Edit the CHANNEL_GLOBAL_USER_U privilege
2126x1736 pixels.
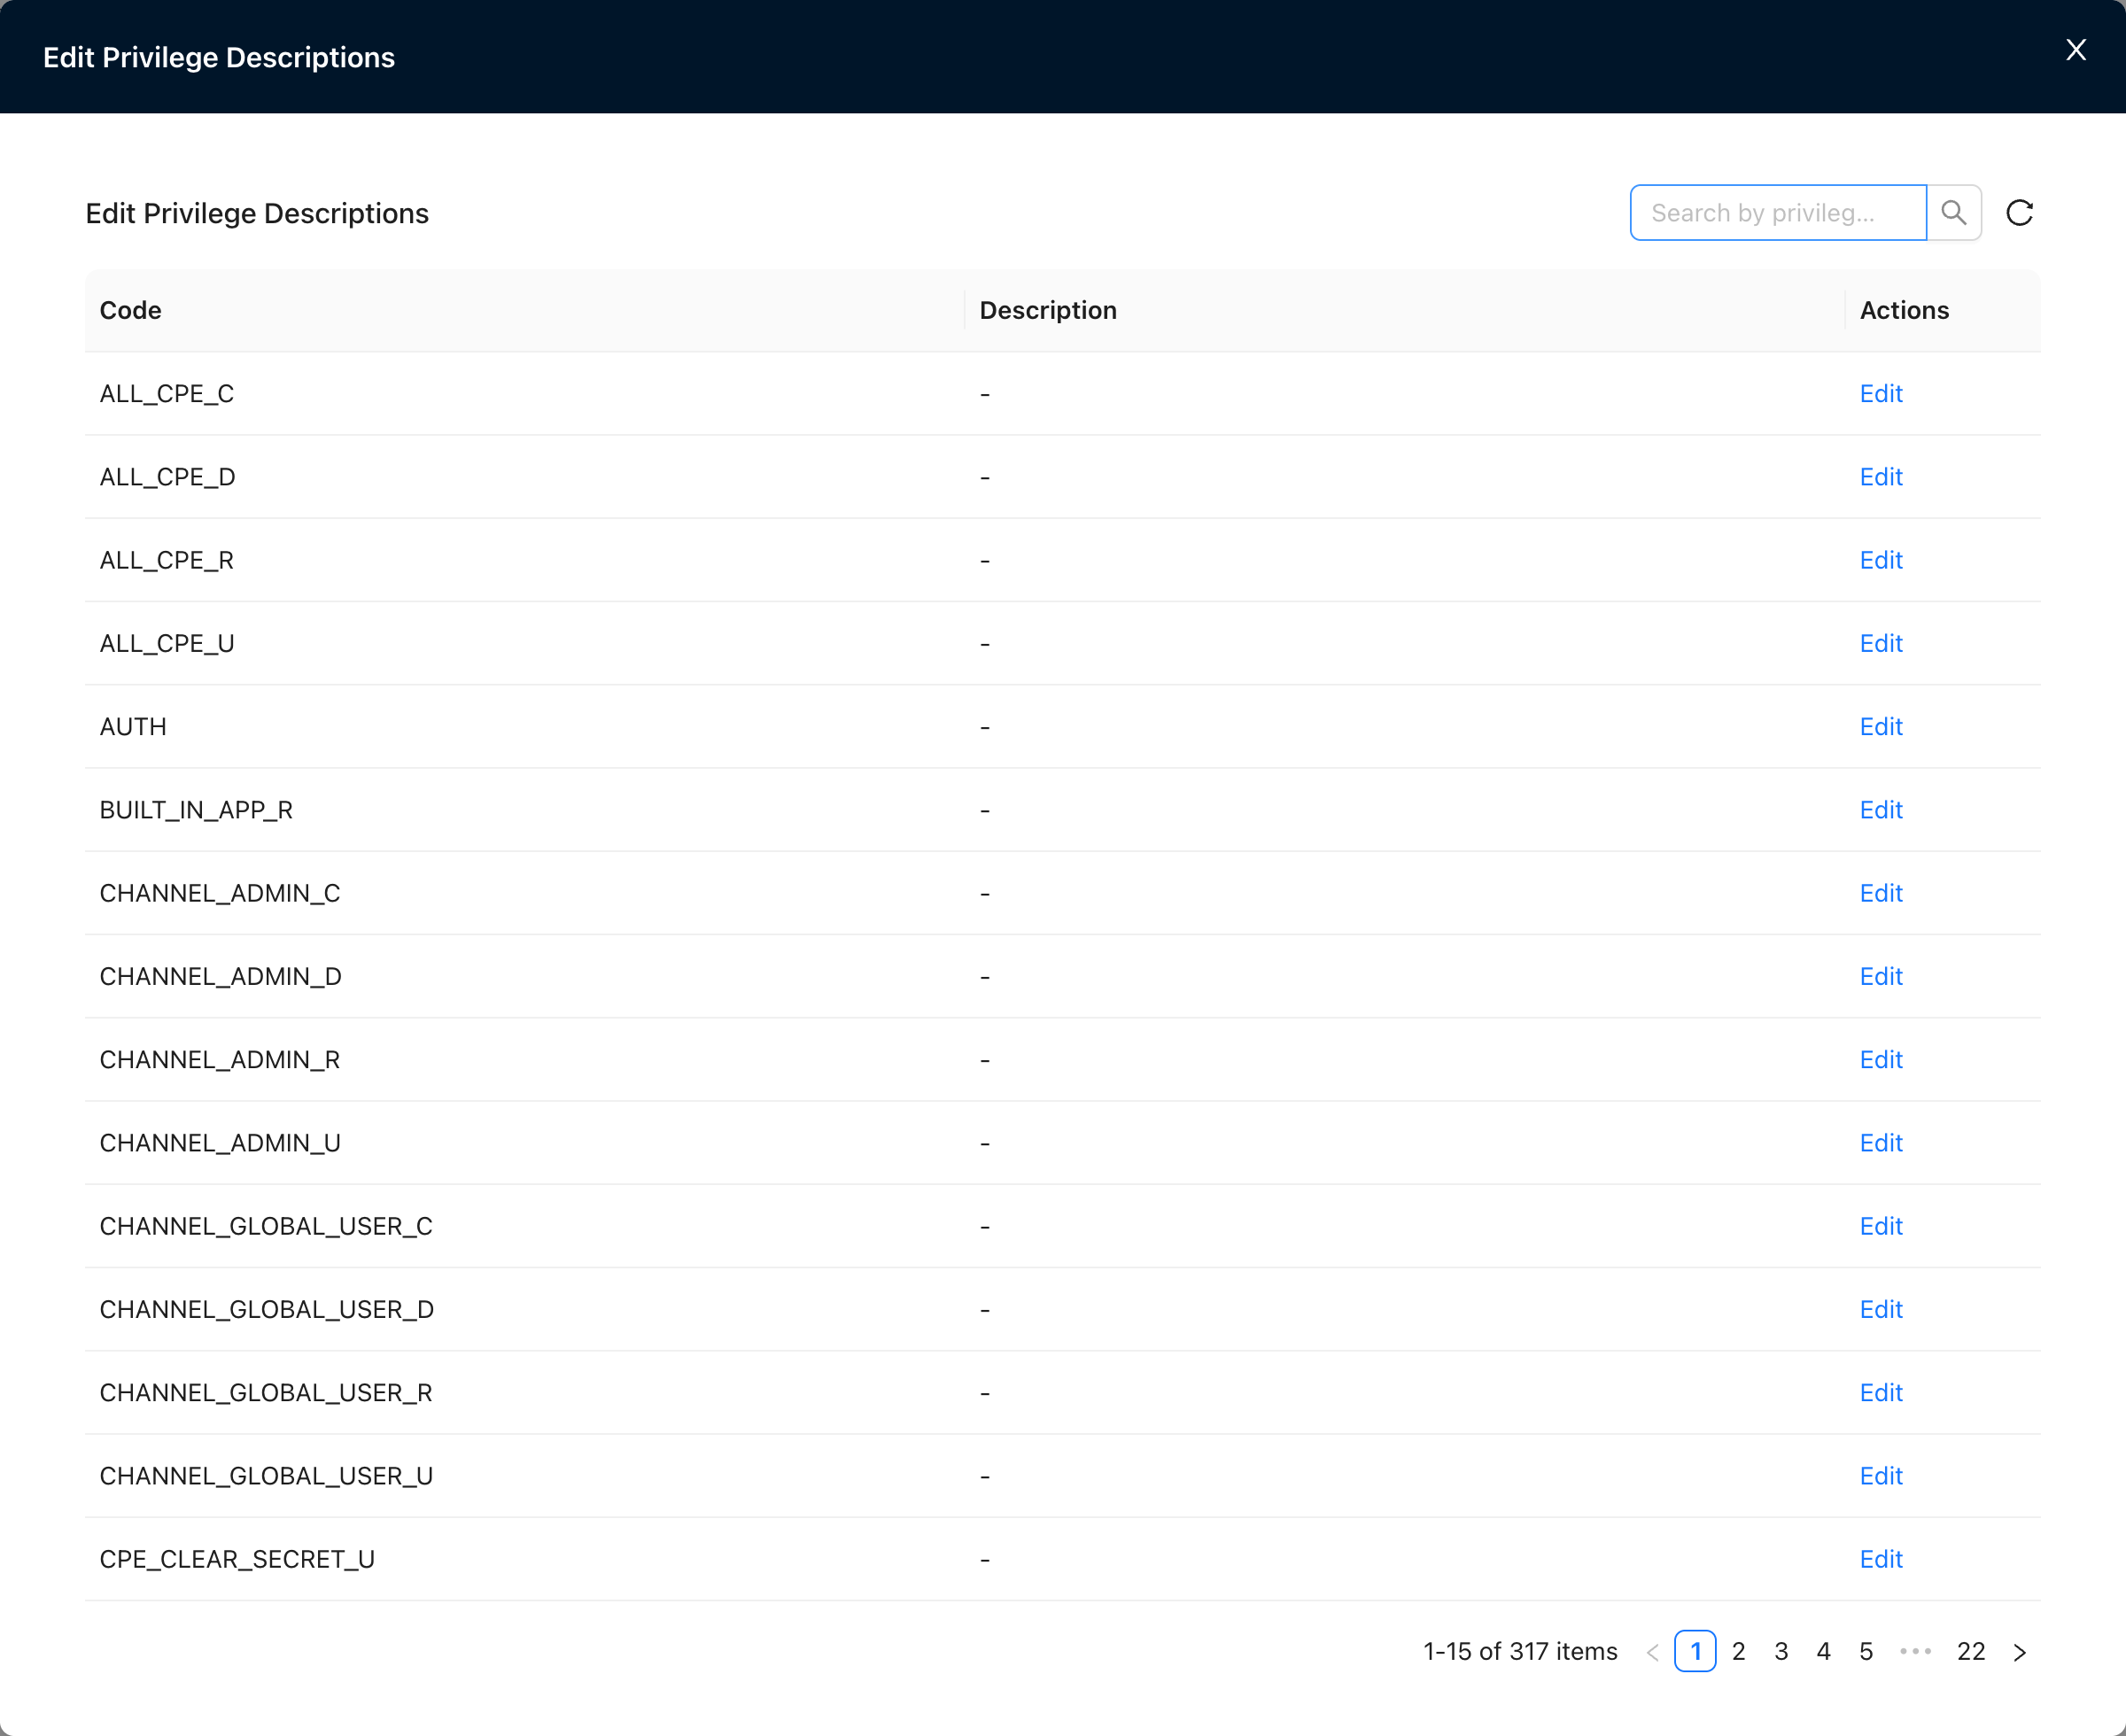pos(1881,1475)
